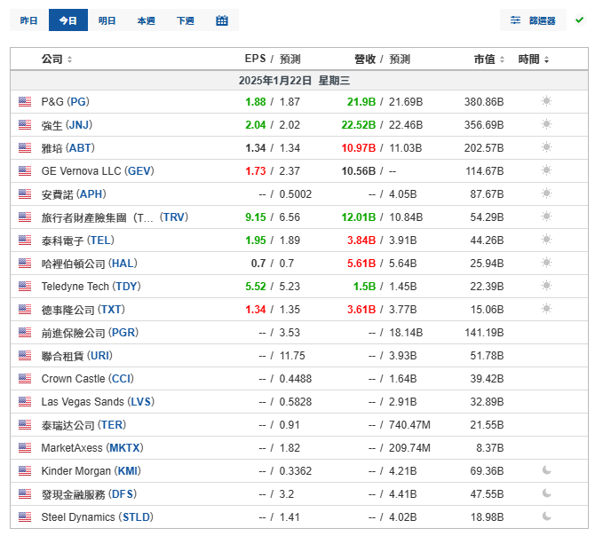
Task: Open the TRV ticker link
Action: click(x=174, y=217)
